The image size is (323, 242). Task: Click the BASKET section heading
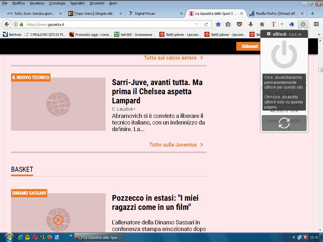tap(22, 169)
